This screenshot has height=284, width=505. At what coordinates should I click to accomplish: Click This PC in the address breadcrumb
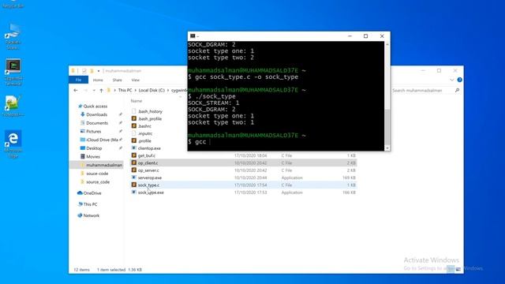[125, 91]
